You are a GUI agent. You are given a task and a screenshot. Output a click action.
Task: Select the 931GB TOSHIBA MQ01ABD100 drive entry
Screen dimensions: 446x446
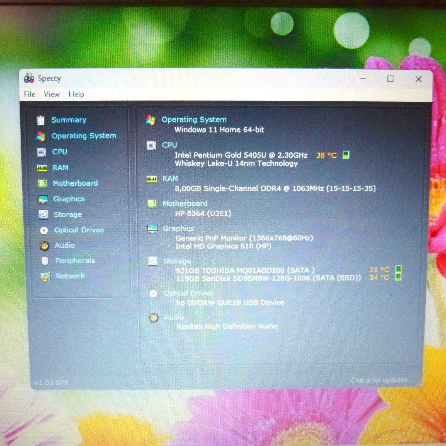click(x=245, y=270)
